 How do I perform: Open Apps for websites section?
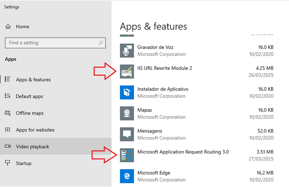[x=56, y=130]
